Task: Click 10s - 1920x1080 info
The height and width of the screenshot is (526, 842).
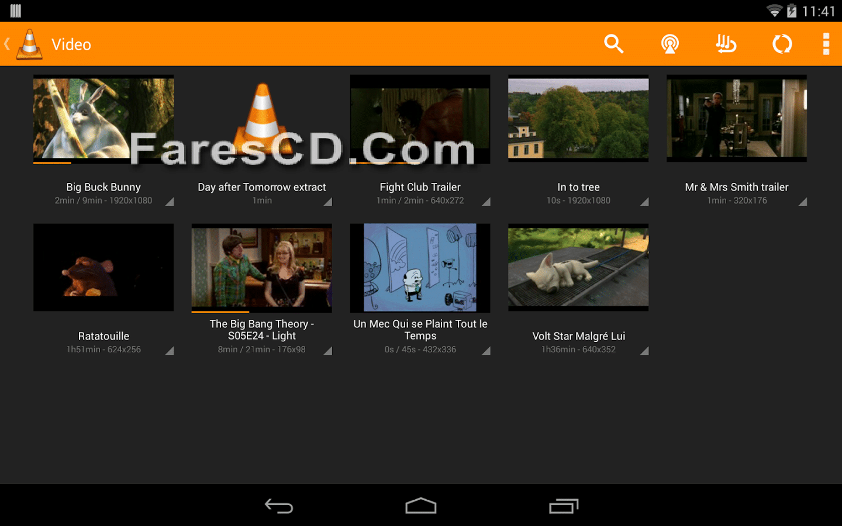Action: point(578,200)
